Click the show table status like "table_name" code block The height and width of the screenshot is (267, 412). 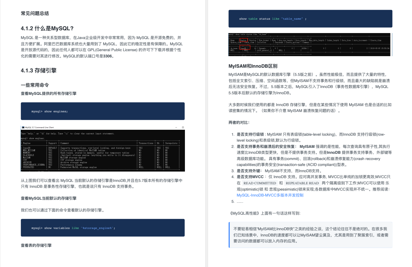point(310,19)
